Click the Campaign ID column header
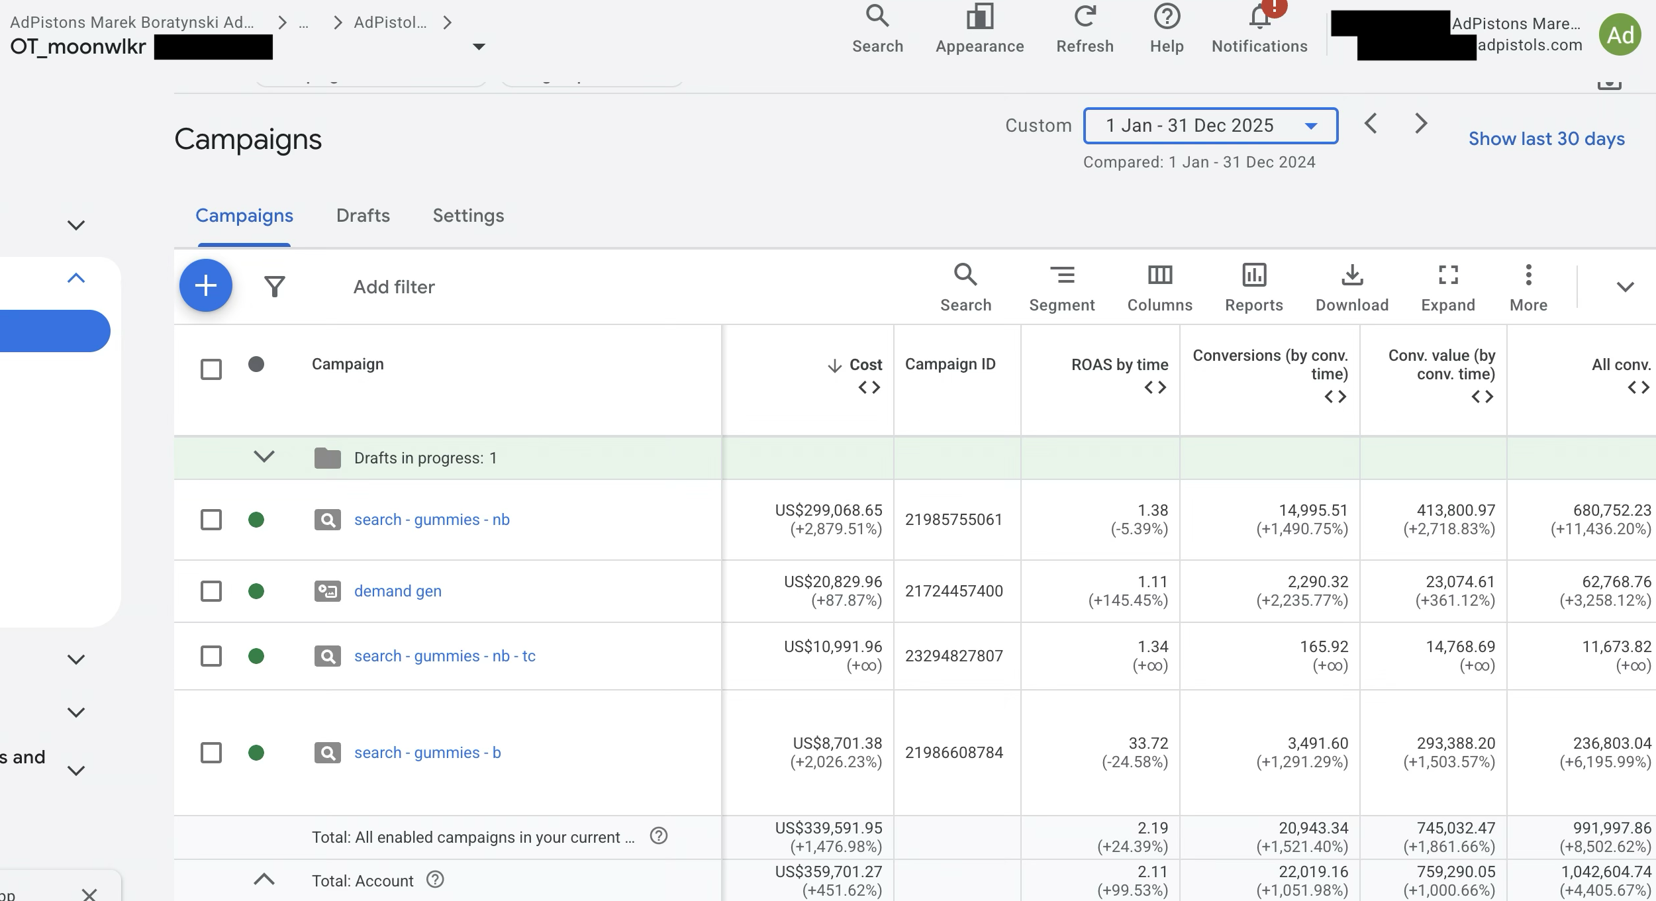Viewport: 1656px width, 901px height. 950,364
